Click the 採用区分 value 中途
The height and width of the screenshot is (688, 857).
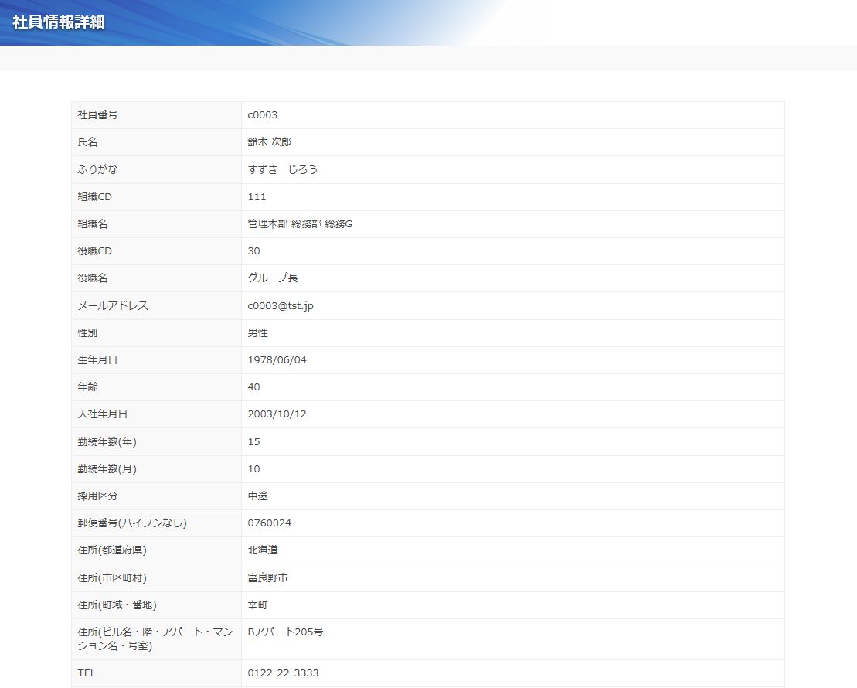[x=257, y=496]
